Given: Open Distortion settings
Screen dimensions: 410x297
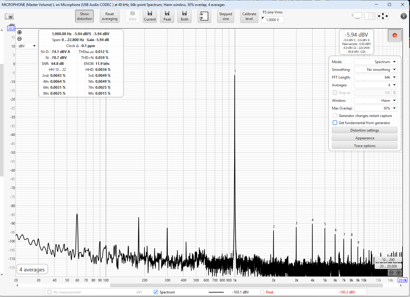Looking at the screenshot, I should [x=365, y=130].
